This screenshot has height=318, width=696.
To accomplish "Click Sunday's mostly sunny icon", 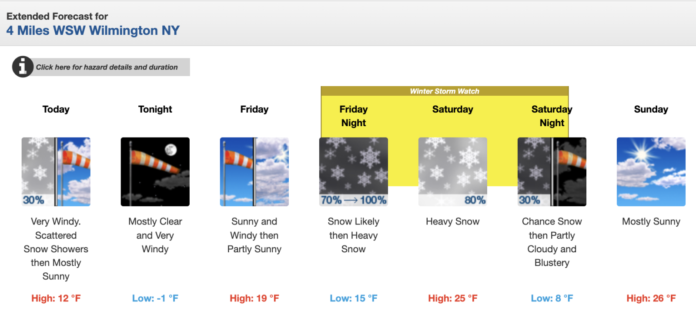I will click(x=651, y=171).
